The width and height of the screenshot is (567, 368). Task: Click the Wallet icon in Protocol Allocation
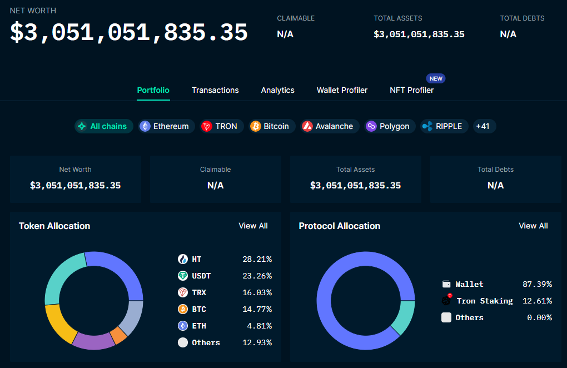(x=446, y=284)
